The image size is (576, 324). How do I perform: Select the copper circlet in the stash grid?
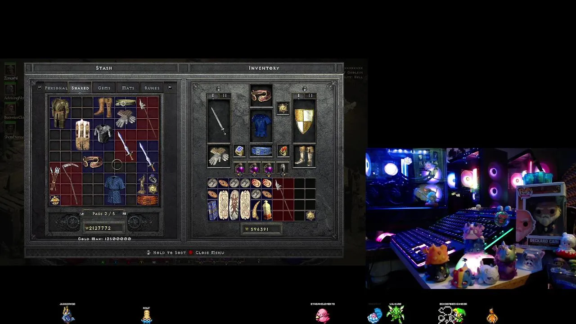point(93,162)
